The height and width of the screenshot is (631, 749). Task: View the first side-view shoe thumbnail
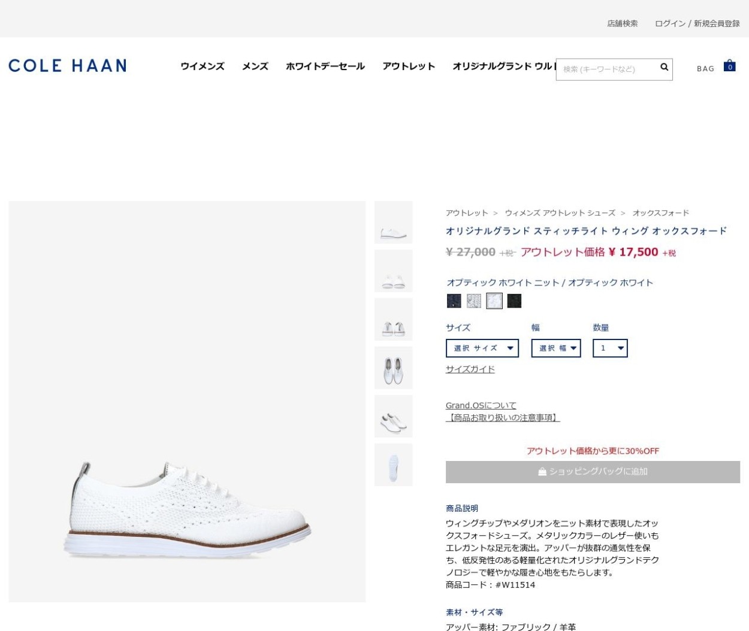[x=394, y=222]
